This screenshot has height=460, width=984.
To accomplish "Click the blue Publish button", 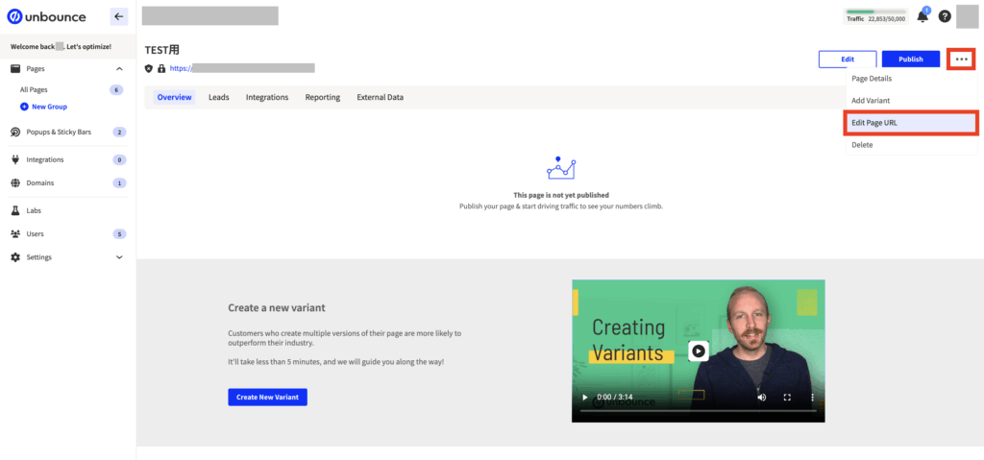I will click(910, 60).
